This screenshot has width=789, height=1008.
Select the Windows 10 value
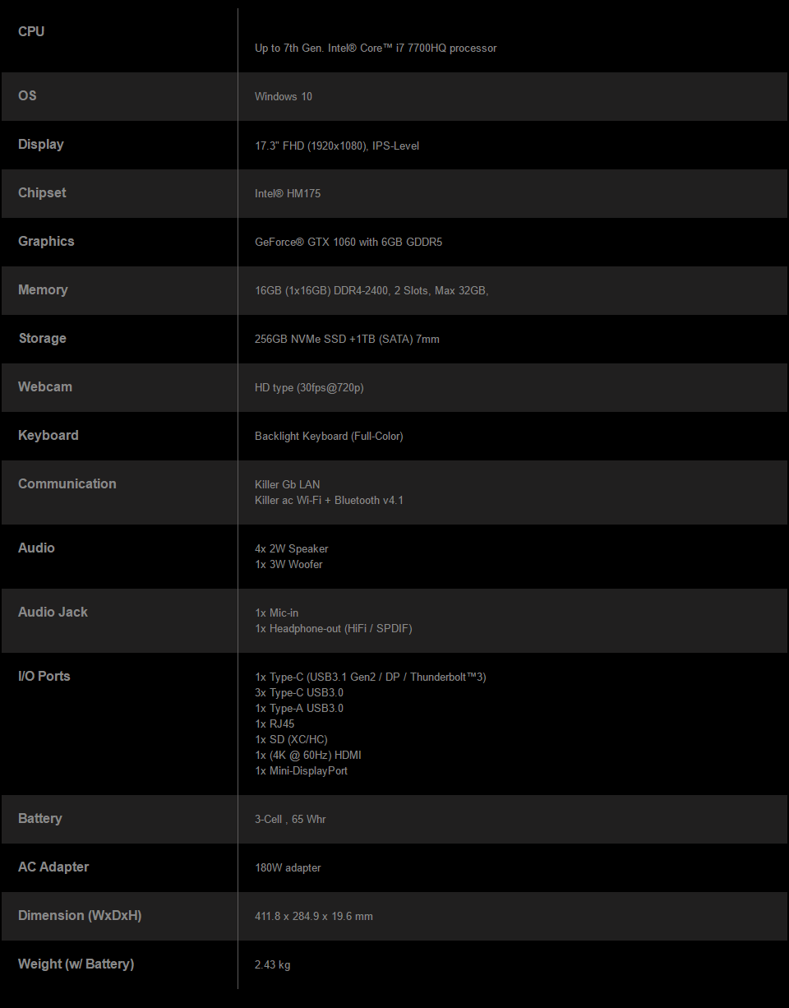coord(284,96)
